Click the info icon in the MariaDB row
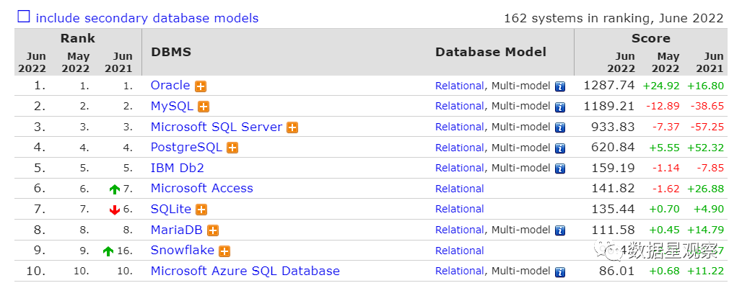This screenshot has height=283, width=742. [x=560, y=230]
